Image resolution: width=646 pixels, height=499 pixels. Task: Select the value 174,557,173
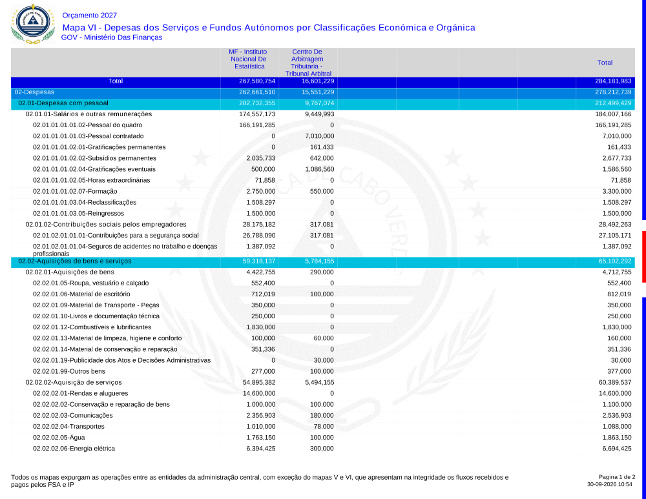257,114
